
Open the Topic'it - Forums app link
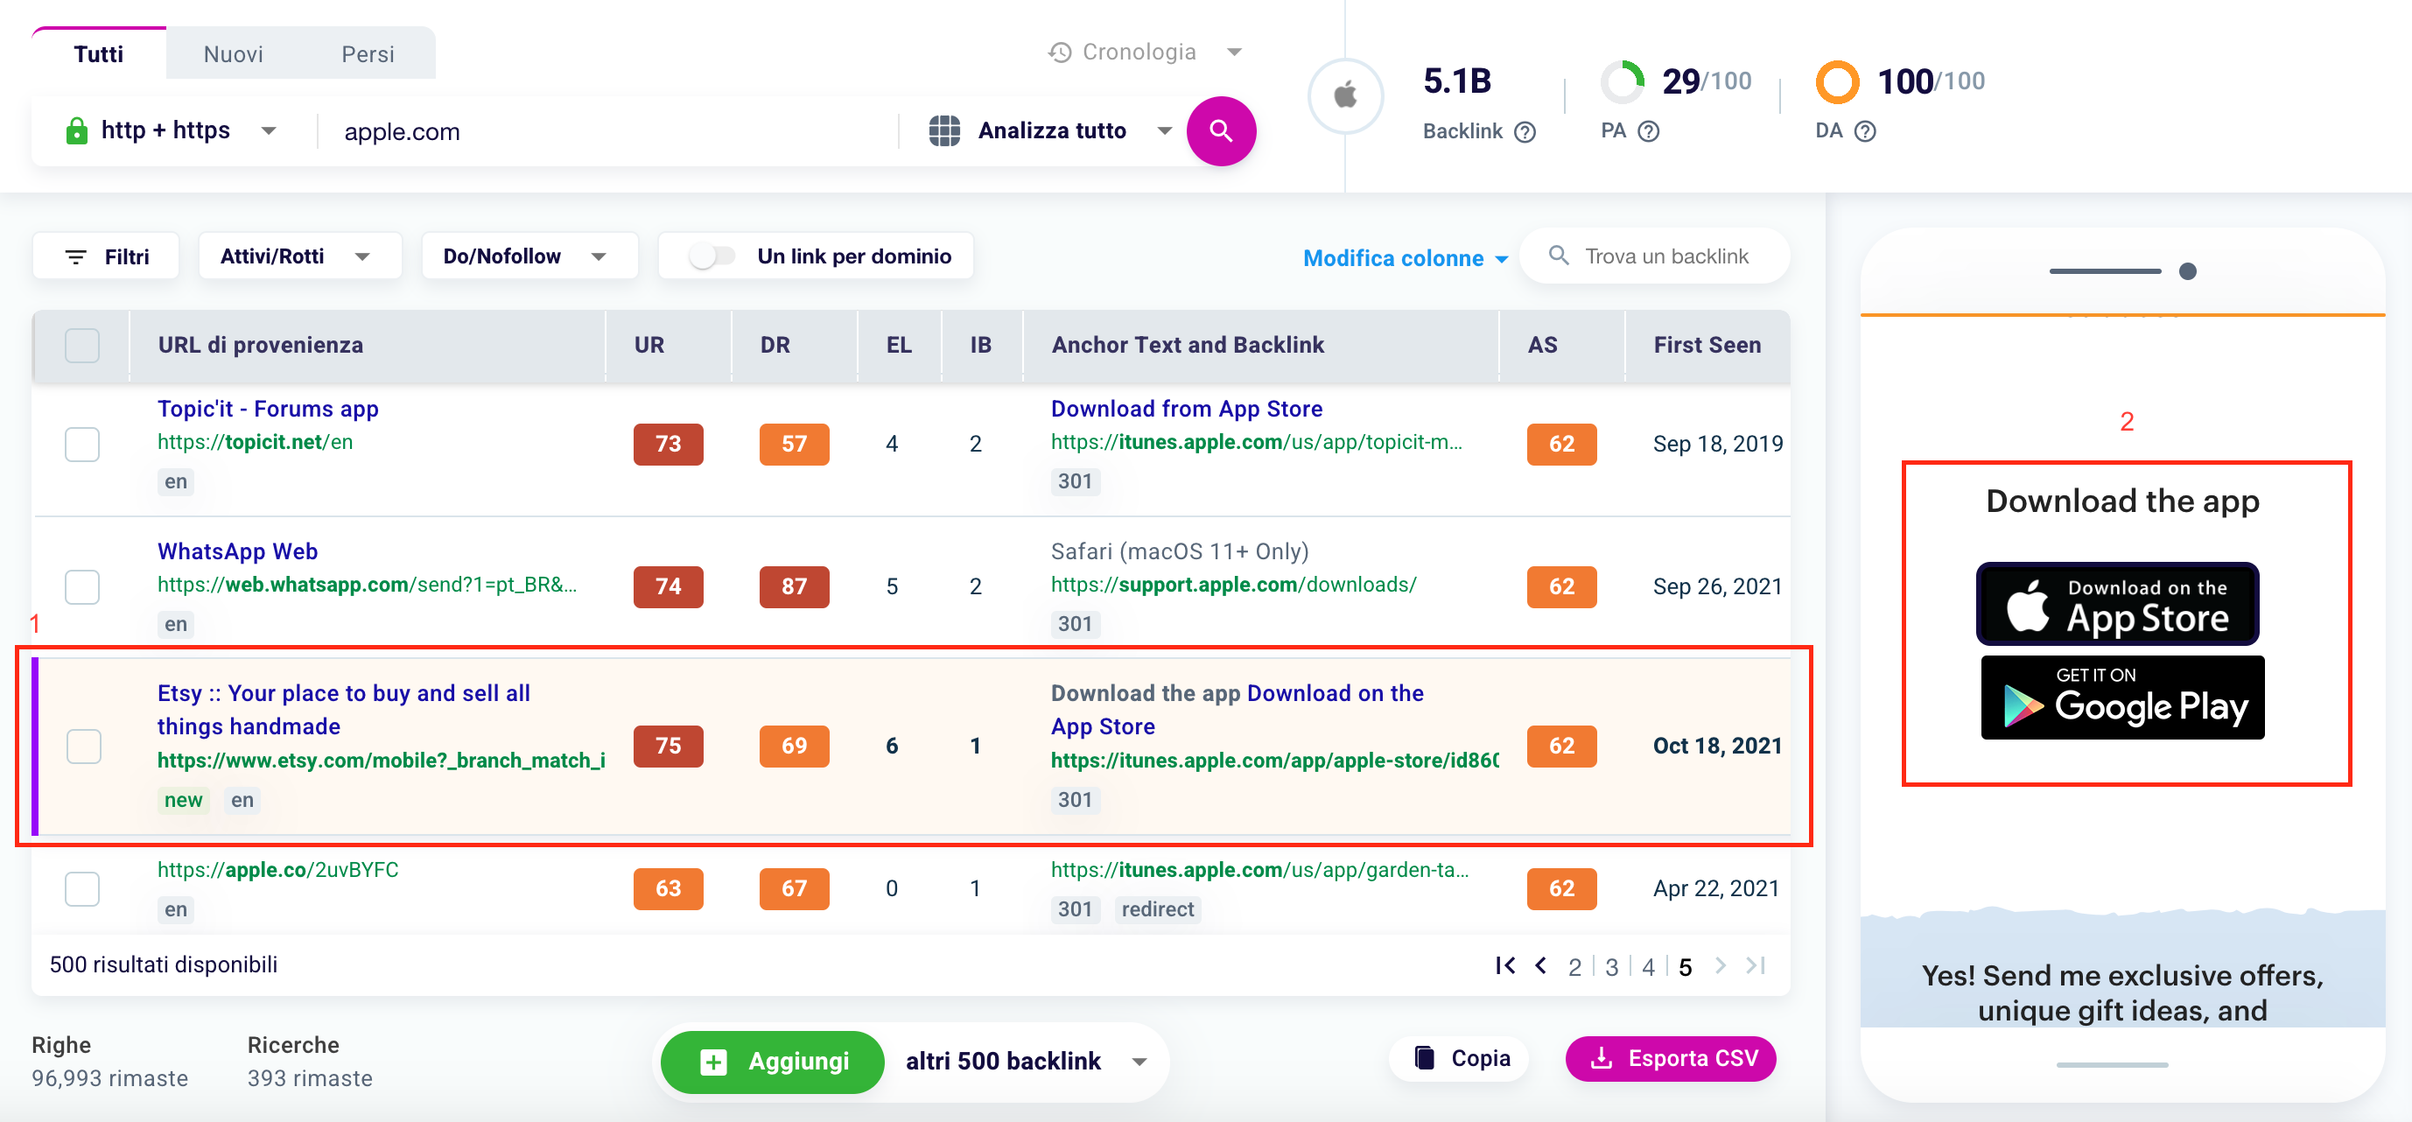[268, 410]
